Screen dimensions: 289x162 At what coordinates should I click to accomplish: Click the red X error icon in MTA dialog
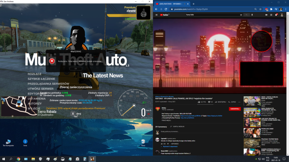pyautogui.click(x=52, y=61)
